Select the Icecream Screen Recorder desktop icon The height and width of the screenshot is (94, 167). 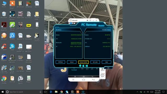pos(12,5)
